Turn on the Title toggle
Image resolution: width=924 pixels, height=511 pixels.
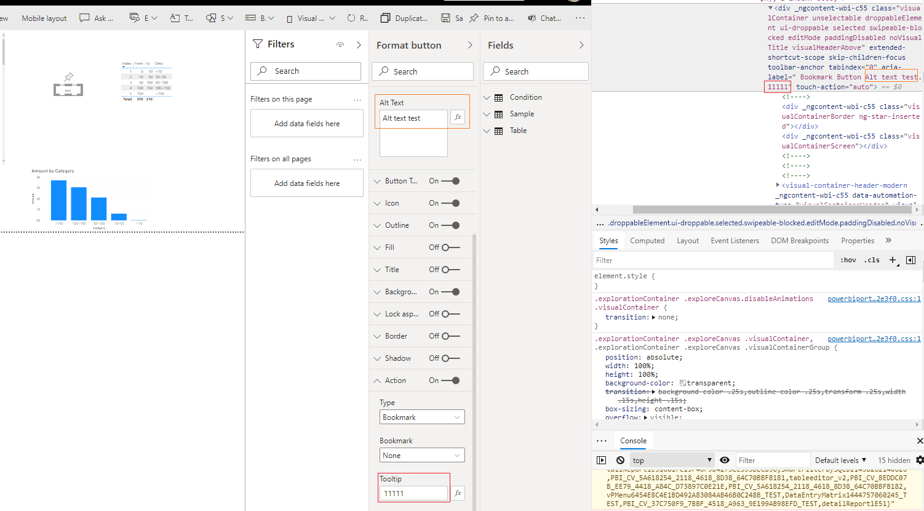click(451, 270)
